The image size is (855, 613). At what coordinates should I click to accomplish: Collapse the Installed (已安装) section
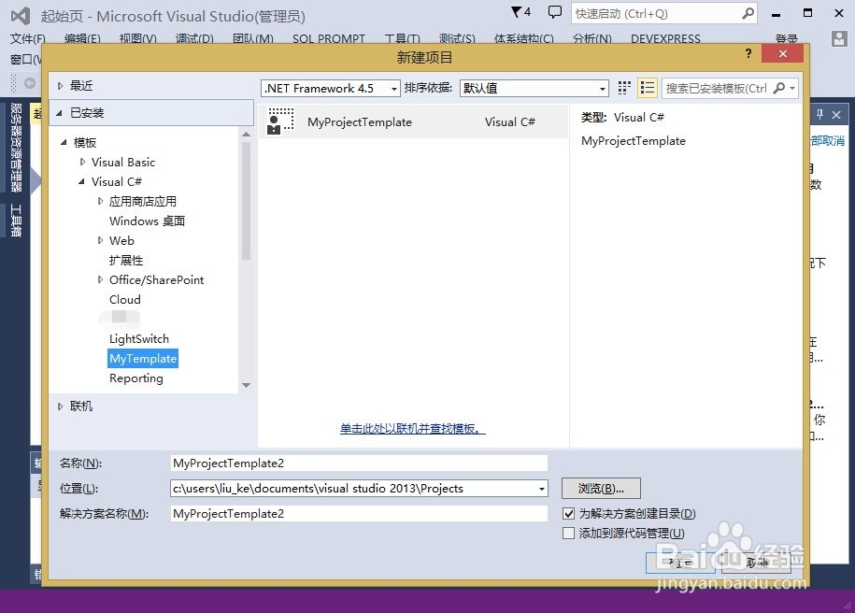pos(60,113)
